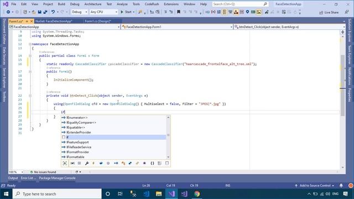Click the Windows taskbar search box
This screenshot has height=199, width=354.
click(x=57, y=194)
